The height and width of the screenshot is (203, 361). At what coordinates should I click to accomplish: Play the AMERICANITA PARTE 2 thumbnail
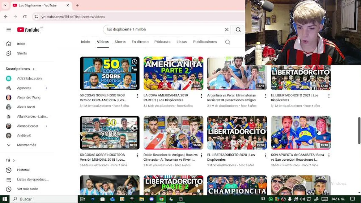(x=173, y=73)
